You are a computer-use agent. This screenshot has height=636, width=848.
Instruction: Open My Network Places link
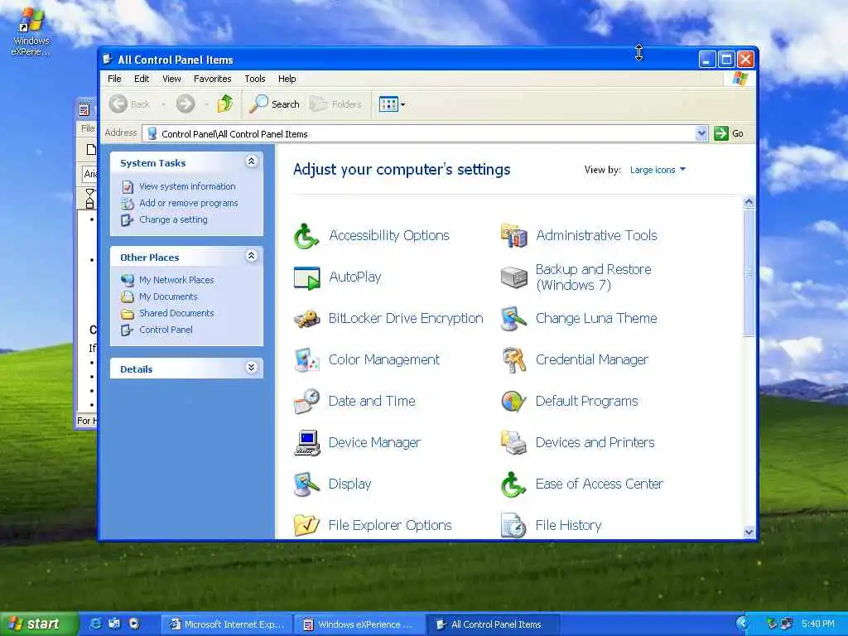pos(176,280)
